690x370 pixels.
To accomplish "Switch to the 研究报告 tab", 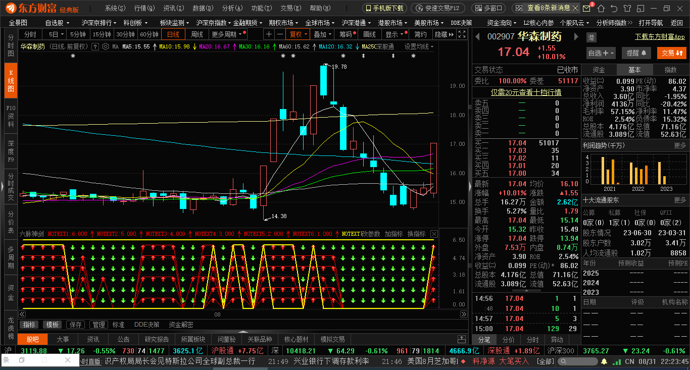I will click(157, 339).
